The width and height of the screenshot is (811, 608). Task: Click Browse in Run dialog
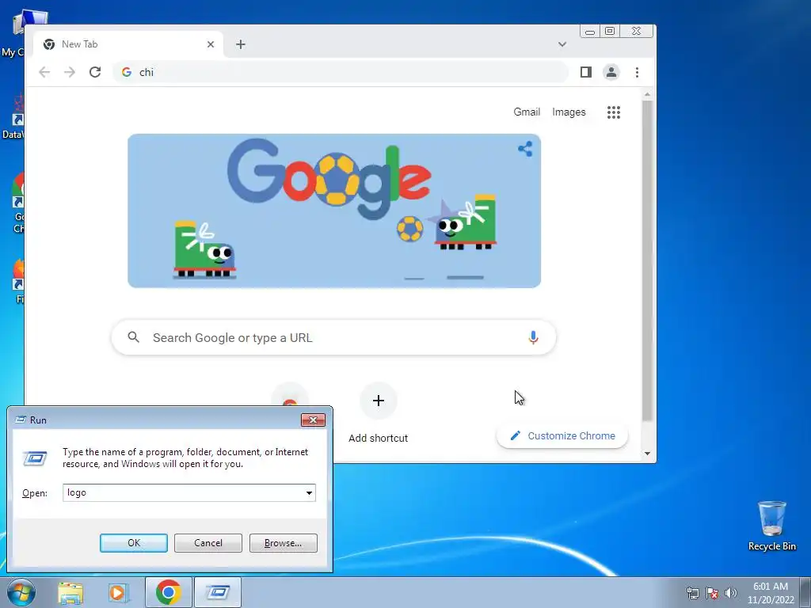tap(283, 543)
